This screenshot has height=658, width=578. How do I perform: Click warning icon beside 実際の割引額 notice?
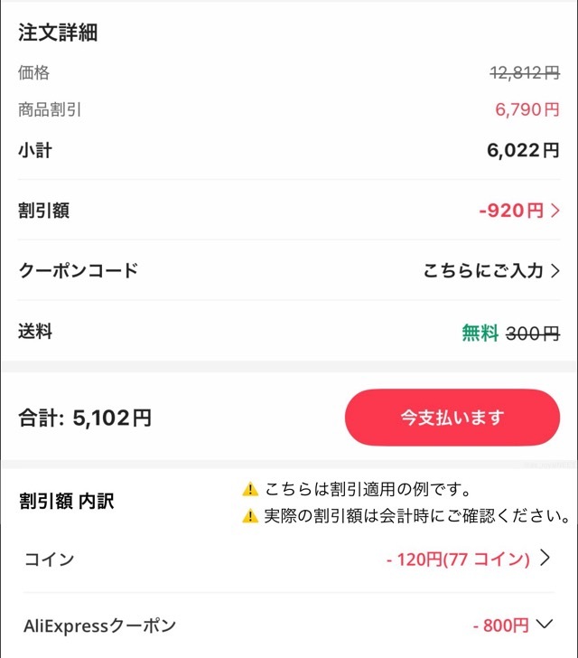coord(250,517)
